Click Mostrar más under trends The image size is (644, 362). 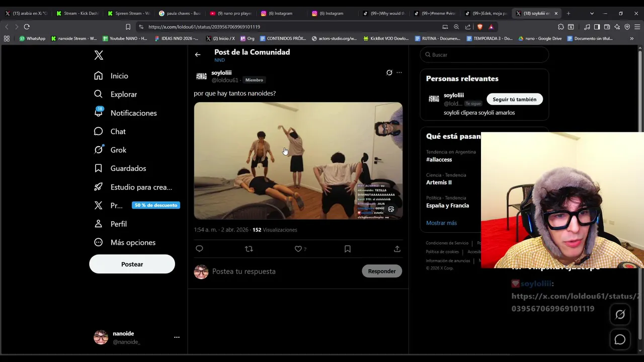click(441, 223)
